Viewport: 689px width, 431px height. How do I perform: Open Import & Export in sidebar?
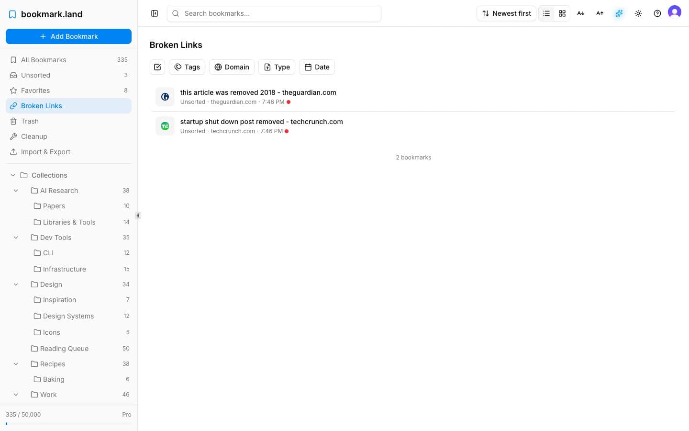pos(68,152)
